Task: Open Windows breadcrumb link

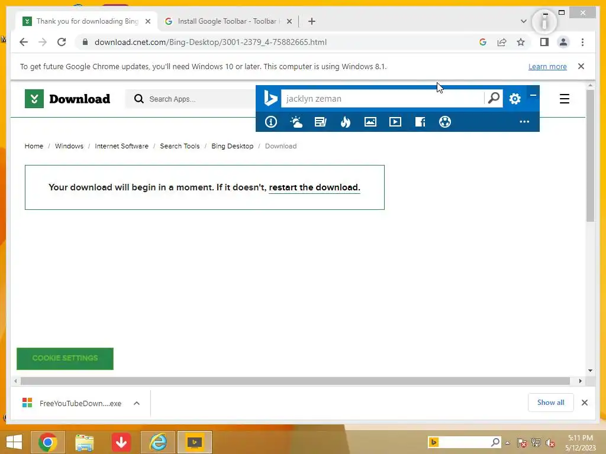Action: 69,146
